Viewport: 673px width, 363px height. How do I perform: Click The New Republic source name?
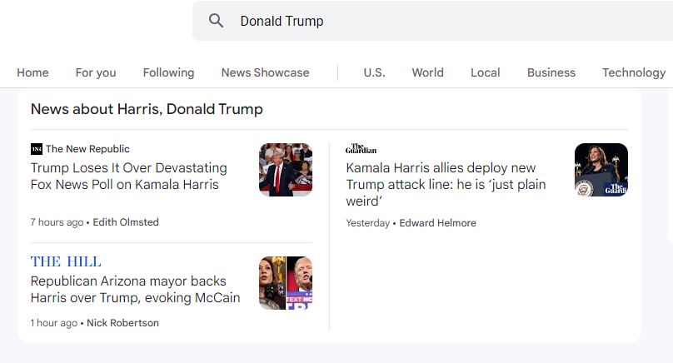(87, 149)
